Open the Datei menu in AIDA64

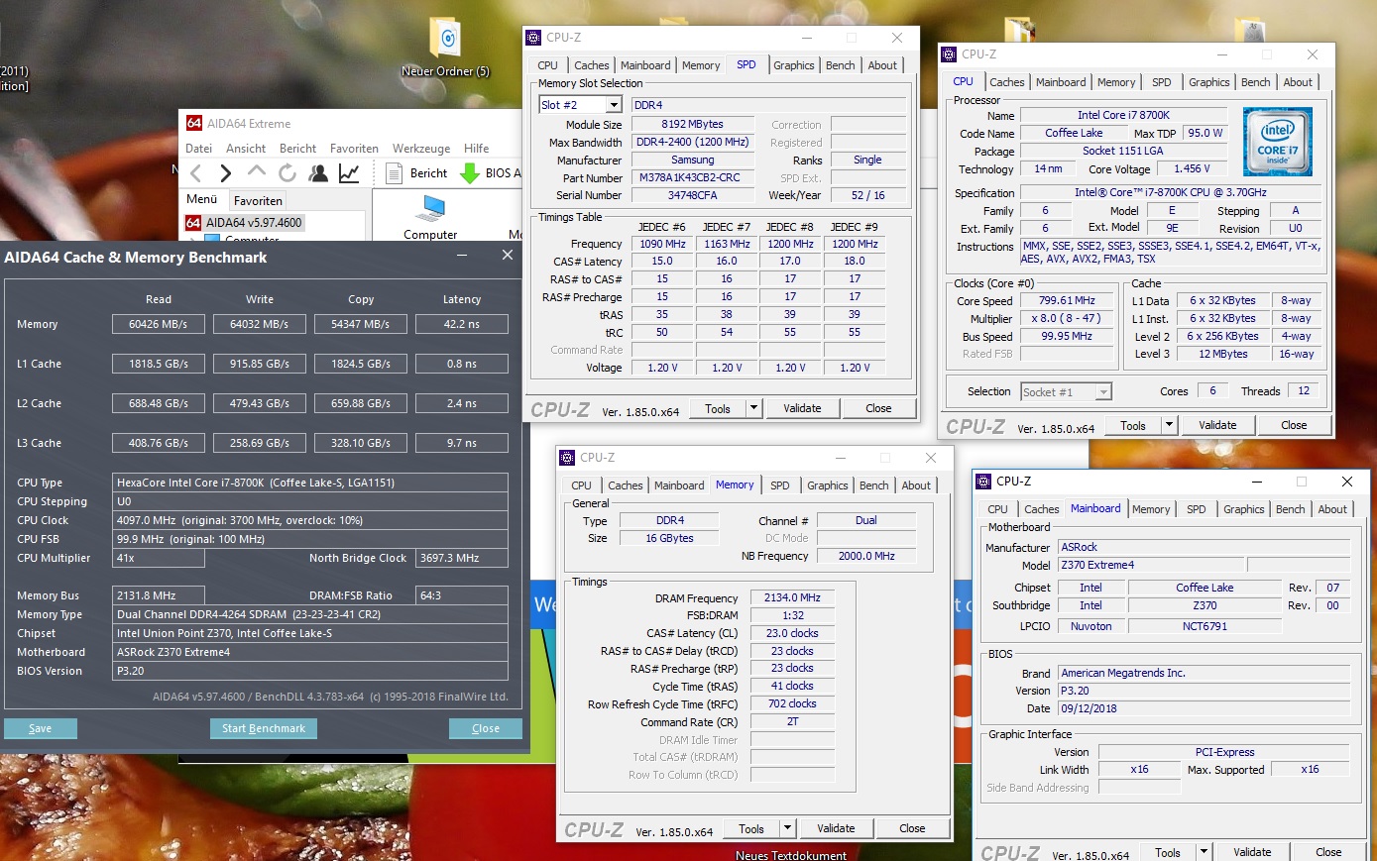[198, 149]
